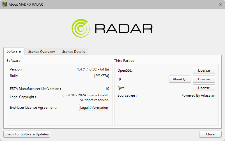Switch to the License Overview tab
225x141 pixels.
41,52
